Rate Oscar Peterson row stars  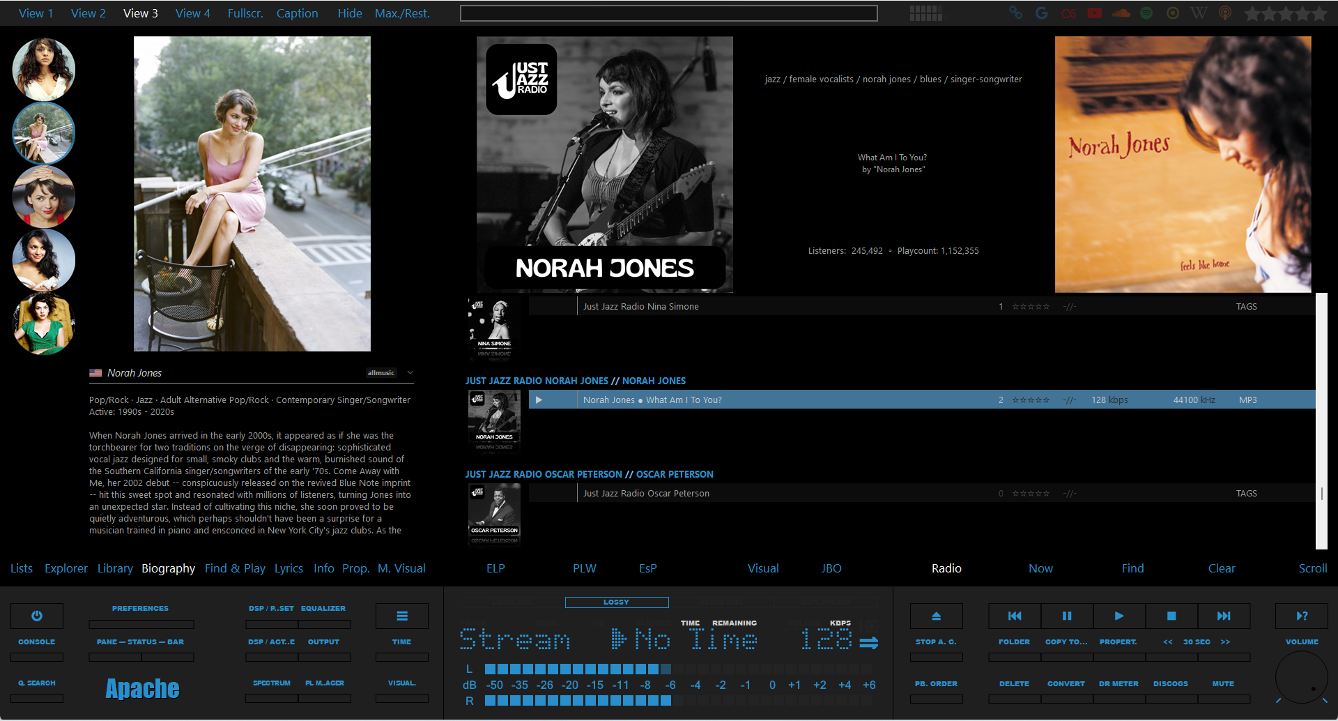click(1031, 494)
